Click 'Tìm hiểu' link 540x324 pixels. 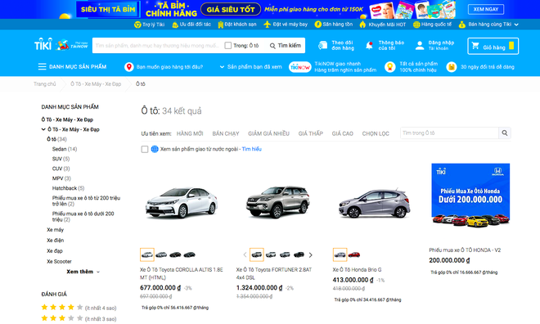[251, 149]
